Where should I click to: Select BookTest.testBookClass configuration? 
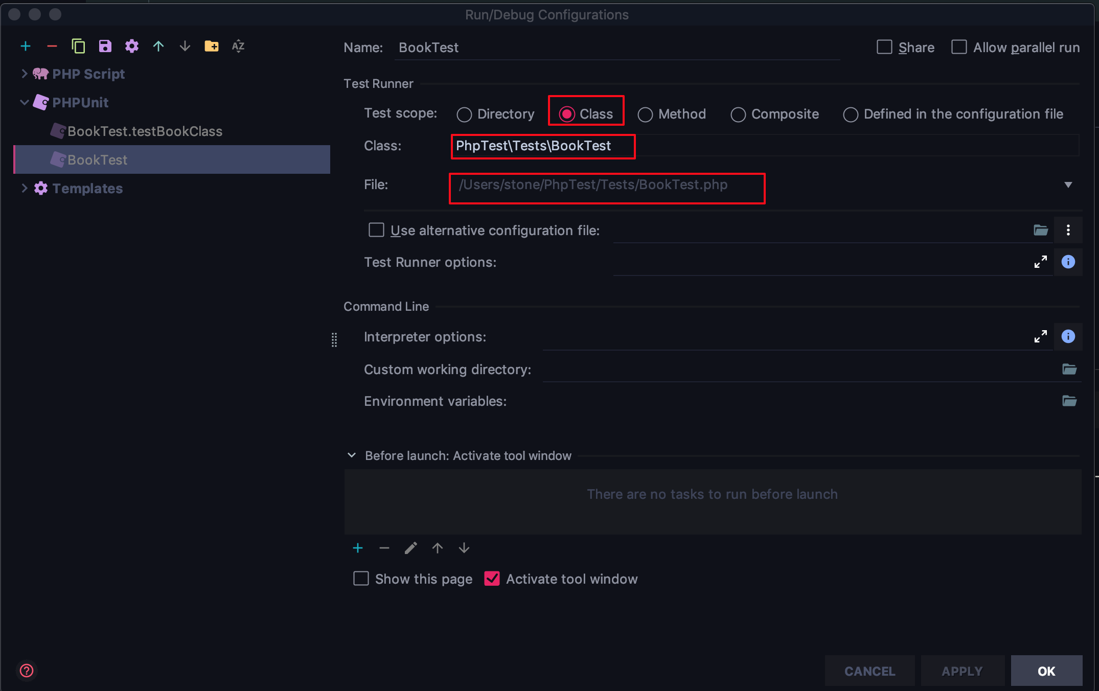145,131
